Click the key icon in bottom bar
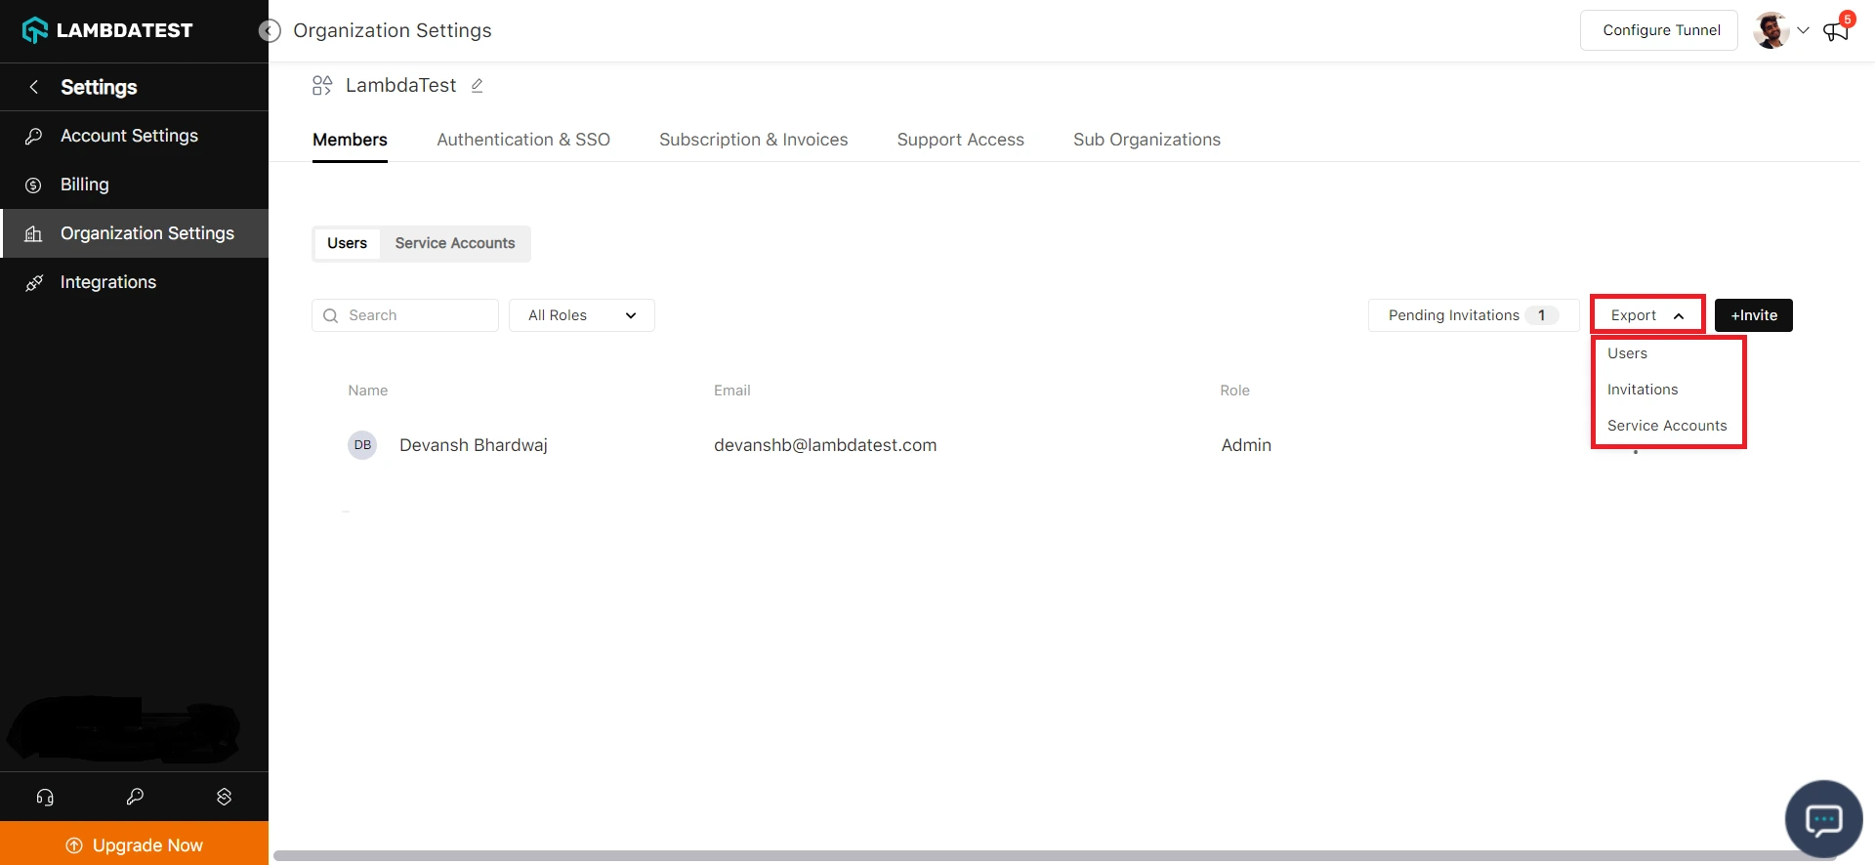This screenshot has height=865, width=1875. click(x=135, y=797)
